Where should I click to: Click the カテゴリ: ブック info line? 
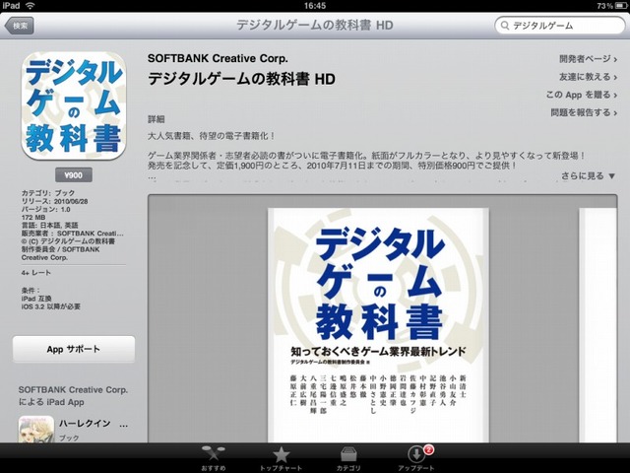click(x=48, y=193)
